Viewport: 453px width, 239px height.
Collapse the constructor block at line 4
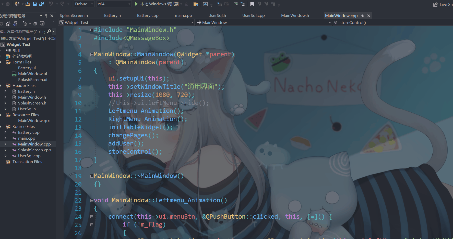[x=92, y=54]
